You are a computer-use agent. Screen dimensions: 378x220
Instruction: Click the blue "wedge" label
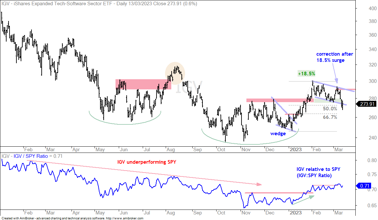point(278,134)
